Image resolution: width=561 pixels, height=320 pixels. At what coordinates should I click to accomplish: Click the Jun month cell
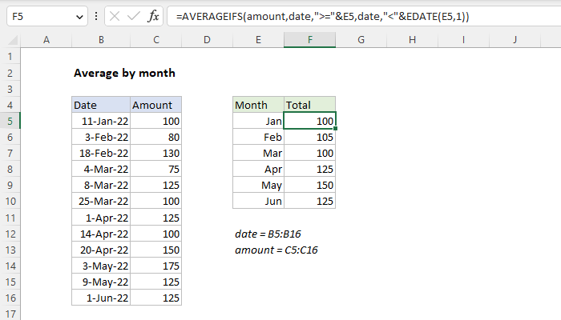click(x=258, y=201)
